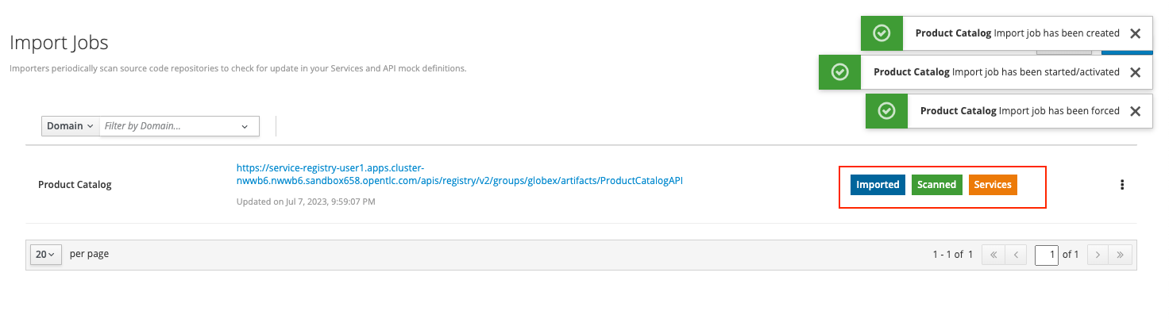
Task: Jump to last page of results
Action: click(x=1121, y=255)
